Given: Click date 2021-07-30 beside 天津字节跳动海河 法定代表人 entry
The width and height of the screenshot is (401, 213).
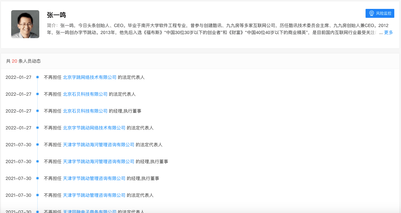Looking at the screenshot, I should coord(19,145).
